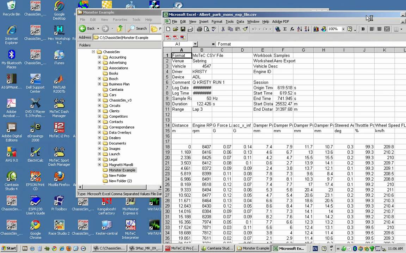This screenshot has width=406, height=253.
Task: Click the Windows Start button
Action: [x=9, y=248]
